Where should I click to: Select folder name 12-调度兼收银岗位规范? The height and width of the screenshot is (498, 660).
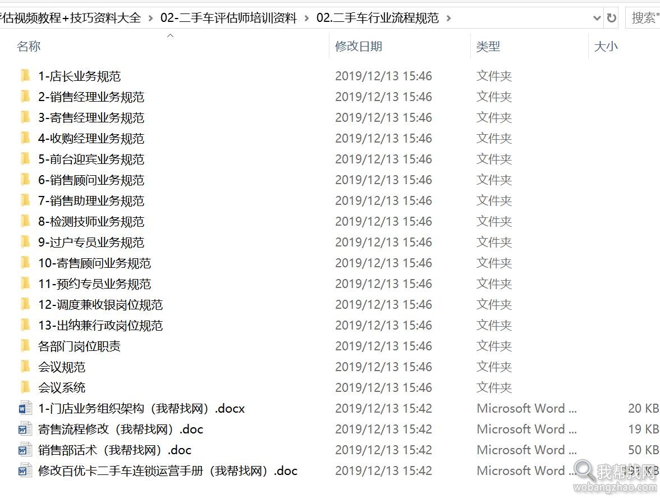click(x=100, y=304)
